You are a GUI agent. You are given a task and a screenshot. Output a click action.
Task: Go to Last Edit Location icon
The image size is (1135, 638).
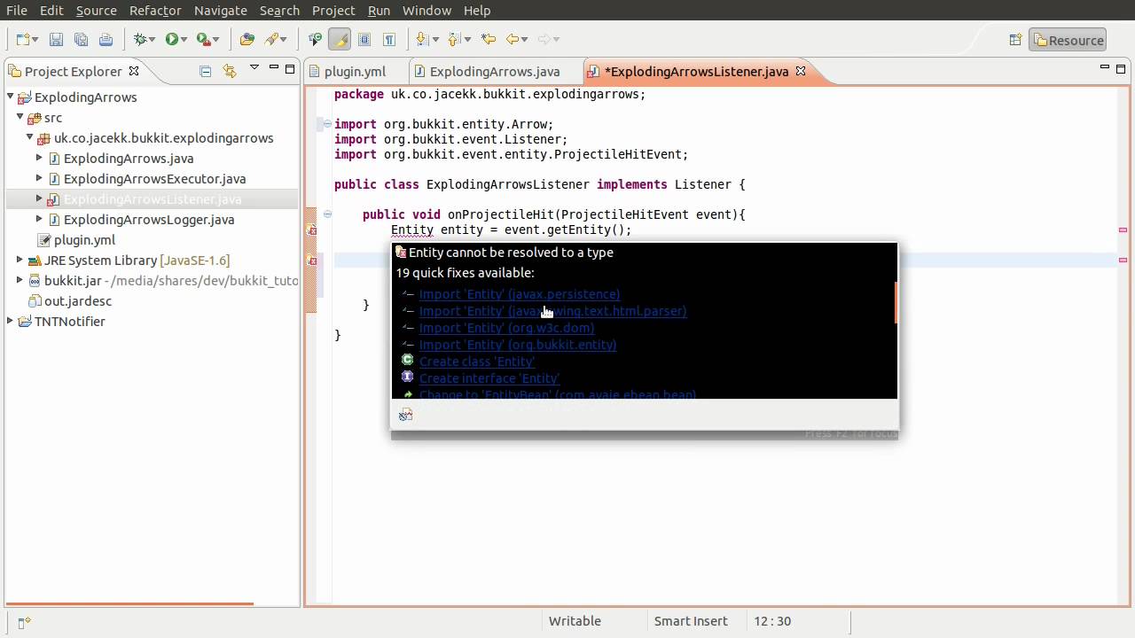click(x=488, y=39)
